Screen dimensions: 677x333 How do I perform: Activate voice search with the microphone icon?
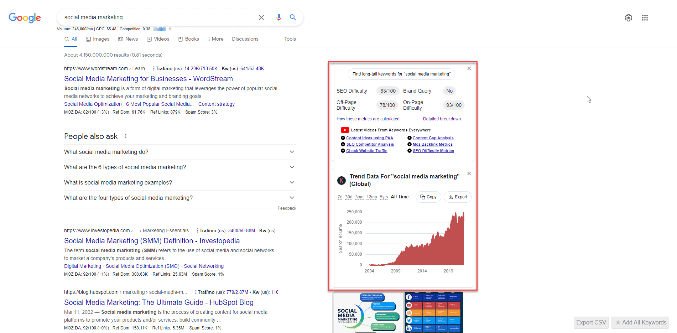click(278, 17)
